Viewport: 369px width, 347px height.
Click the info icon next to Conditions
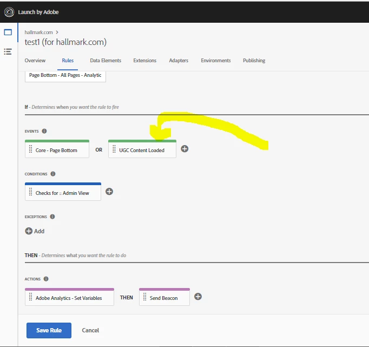pyautogui.click(x=53, y=174)
